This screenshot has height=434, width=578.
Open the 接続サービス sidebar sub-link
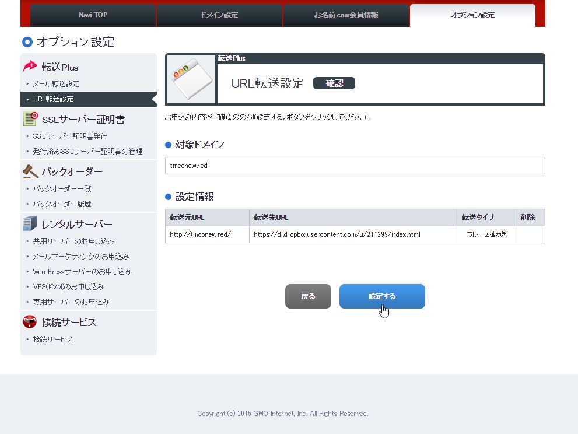pos(53,339)
